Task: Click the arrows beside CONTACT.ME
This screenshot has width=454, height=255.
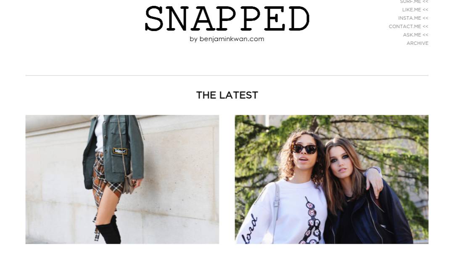Action: [425, 26]
